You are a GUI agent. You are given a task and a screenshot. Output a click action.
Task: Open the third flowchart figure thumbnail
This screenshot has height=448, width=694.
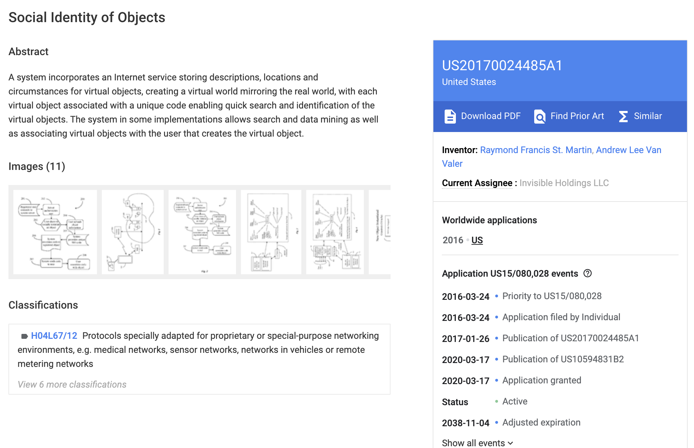202,232
